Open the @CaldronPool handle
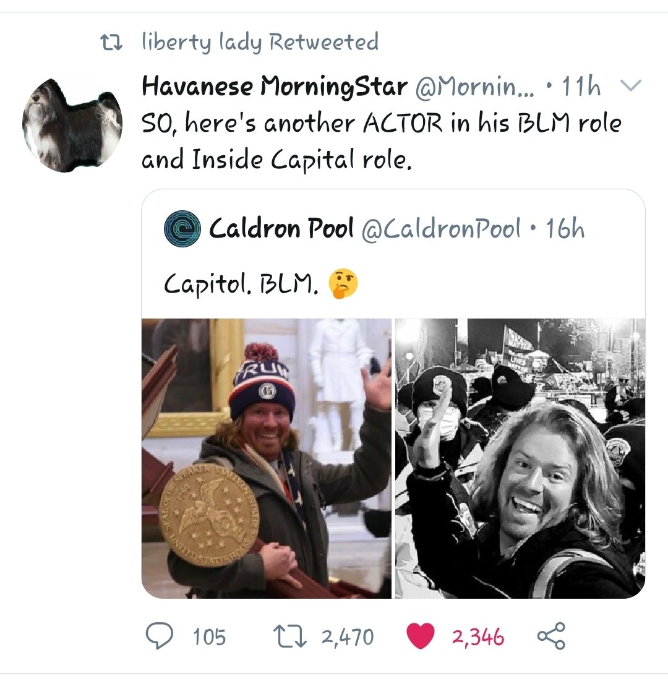The width and height of the screenshot is (668, 681). point(441,228)
